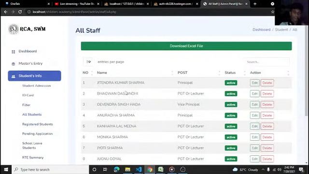Open Microsoft Edge from taskbar

coord(117,170)
